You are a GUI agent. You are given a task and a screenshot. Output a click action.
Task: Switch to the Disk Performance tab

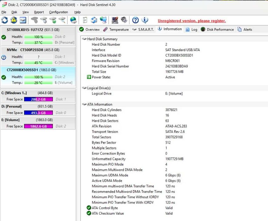217,29
